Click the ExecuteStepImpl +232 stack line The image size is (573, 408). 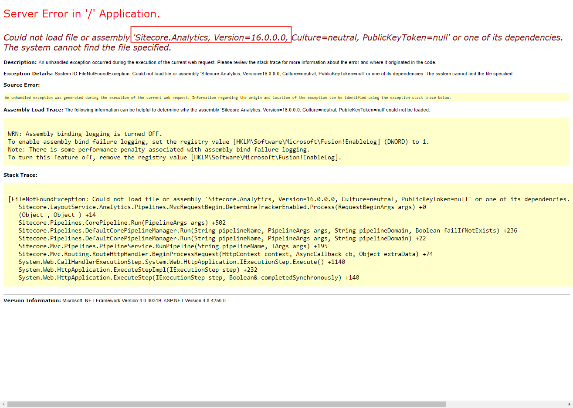138,270
